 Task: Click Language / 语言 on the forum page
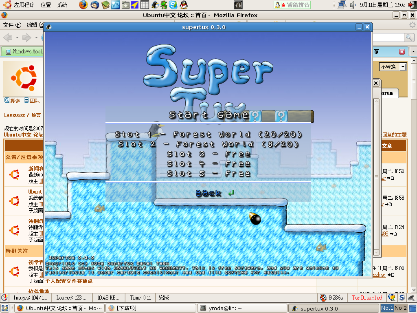pos(22,115)
